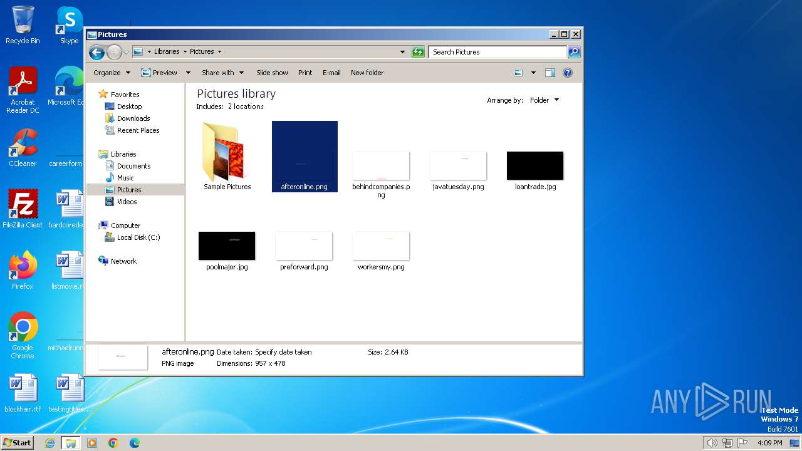This screenshot has width=802, height=451.
Task: Open Acrobat Reader DC desktop icon
Action: [23, 90]
